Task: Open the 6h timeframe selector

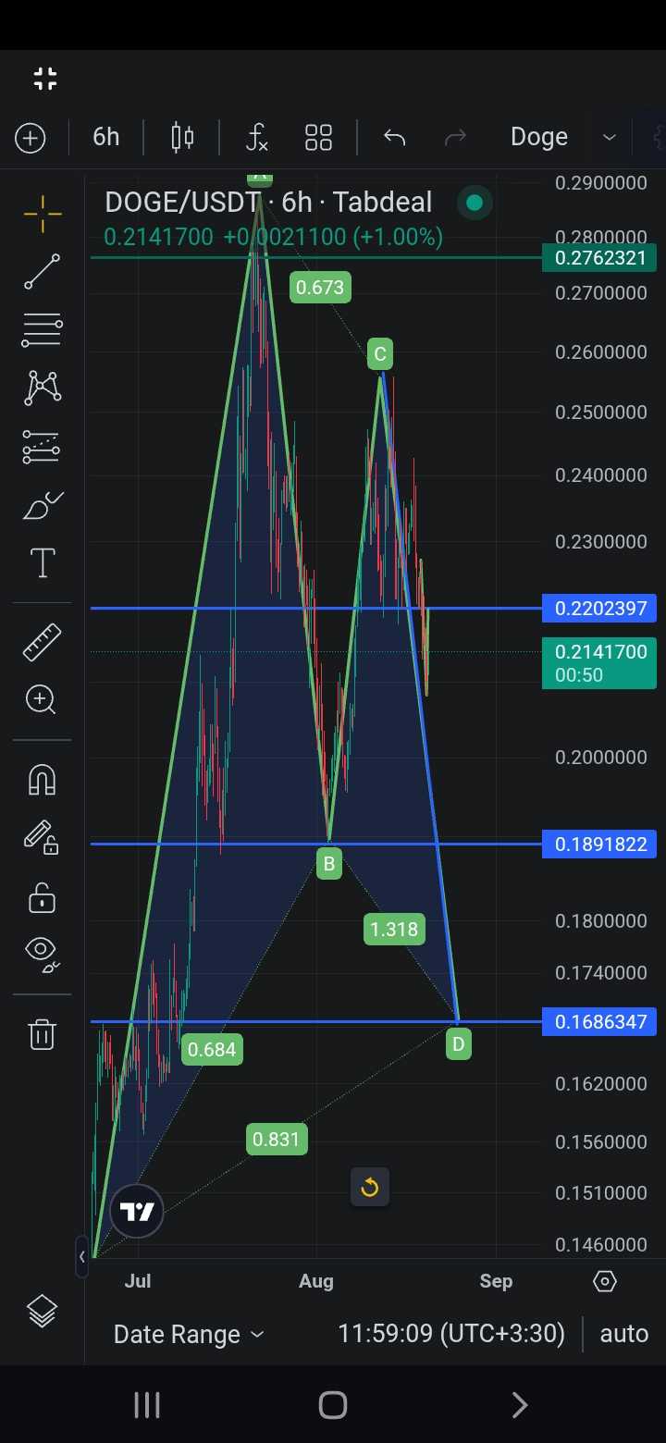Action: 106,137
